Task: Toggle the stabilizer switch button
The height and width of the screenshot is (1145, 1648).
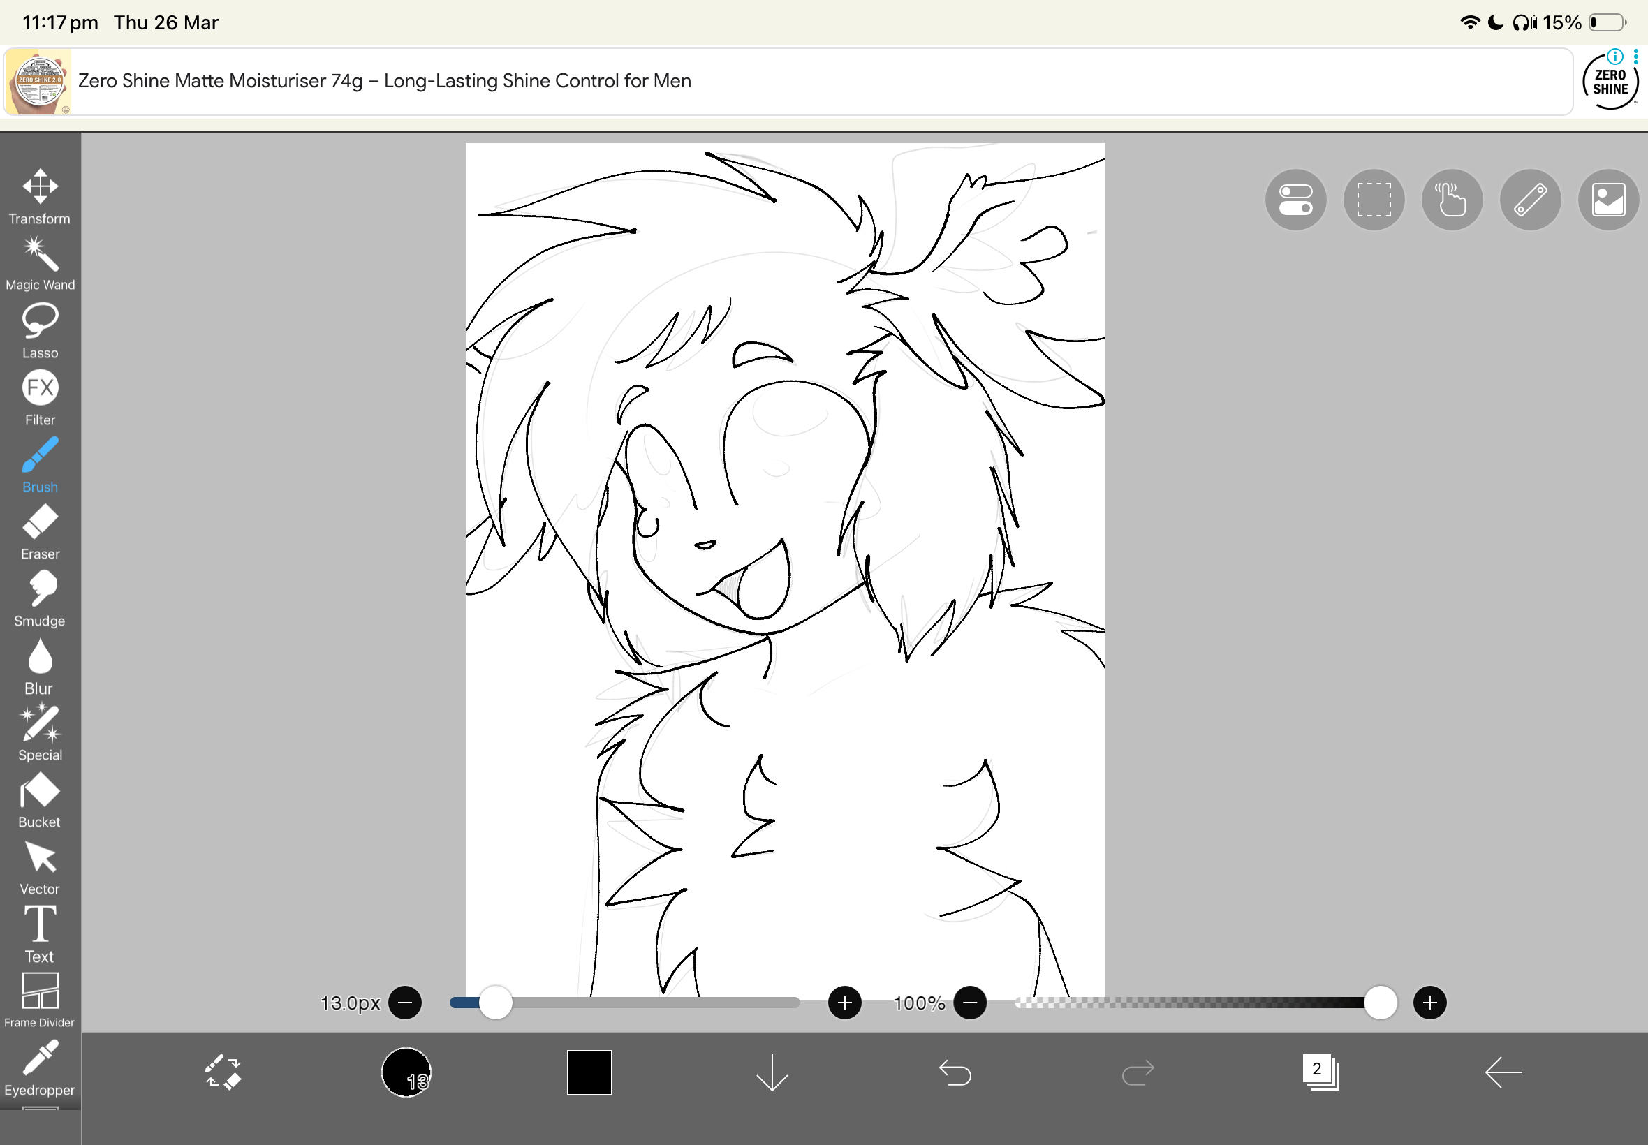Action: [1295, 200]
